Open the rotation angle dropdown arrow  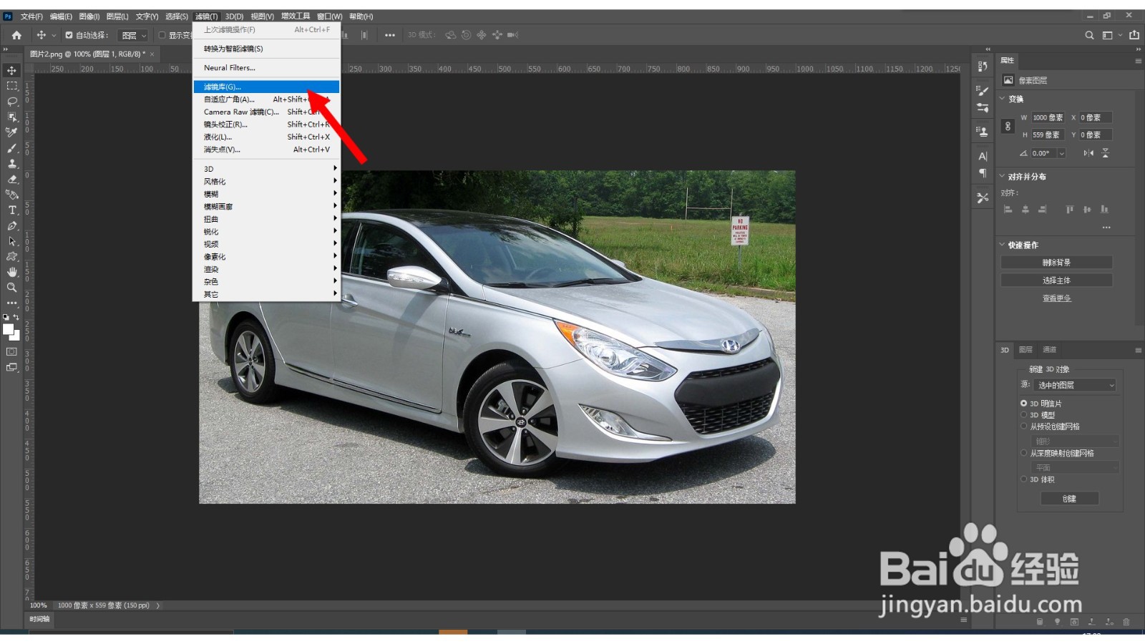tap(1062, 153)
